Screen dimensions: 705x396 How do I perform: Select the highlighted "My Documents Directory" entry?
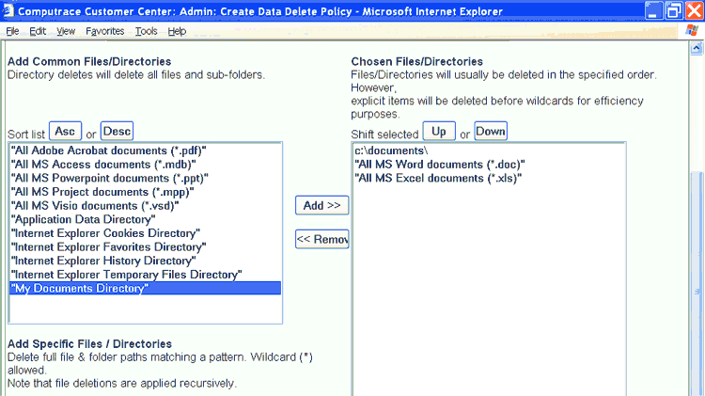pos(145,289)
